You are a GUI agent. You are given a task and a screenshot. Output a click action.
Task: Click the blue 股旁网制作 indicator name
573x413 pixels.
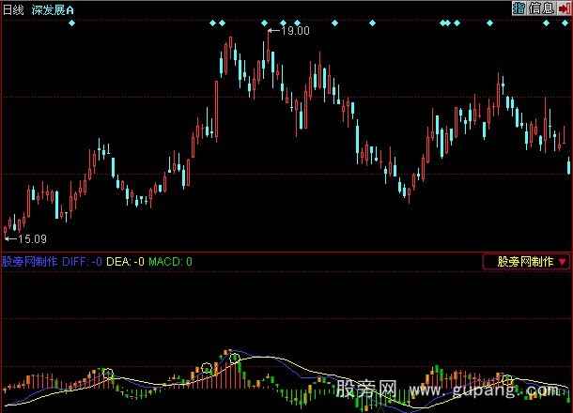click(30, 262)
